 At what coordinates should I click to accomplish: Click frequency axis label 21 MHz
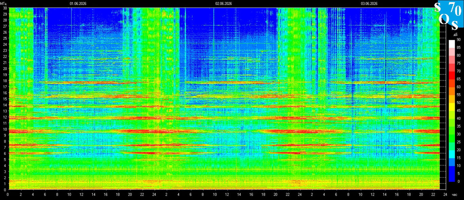5,62
